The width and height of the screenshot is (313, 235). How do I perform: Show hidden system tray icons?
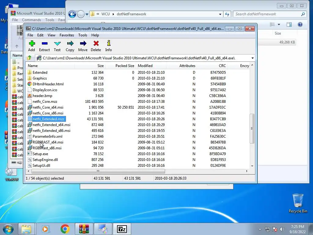[260, 229]
